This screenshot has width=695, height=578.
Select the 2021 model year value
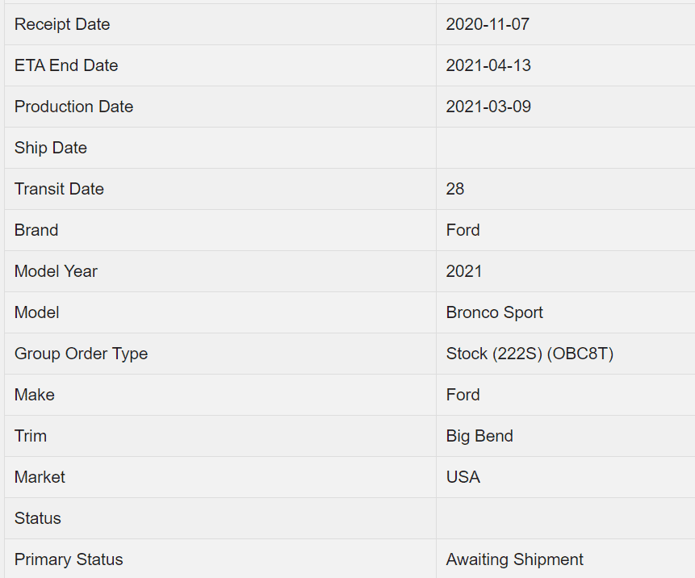(x=464, y=271)
